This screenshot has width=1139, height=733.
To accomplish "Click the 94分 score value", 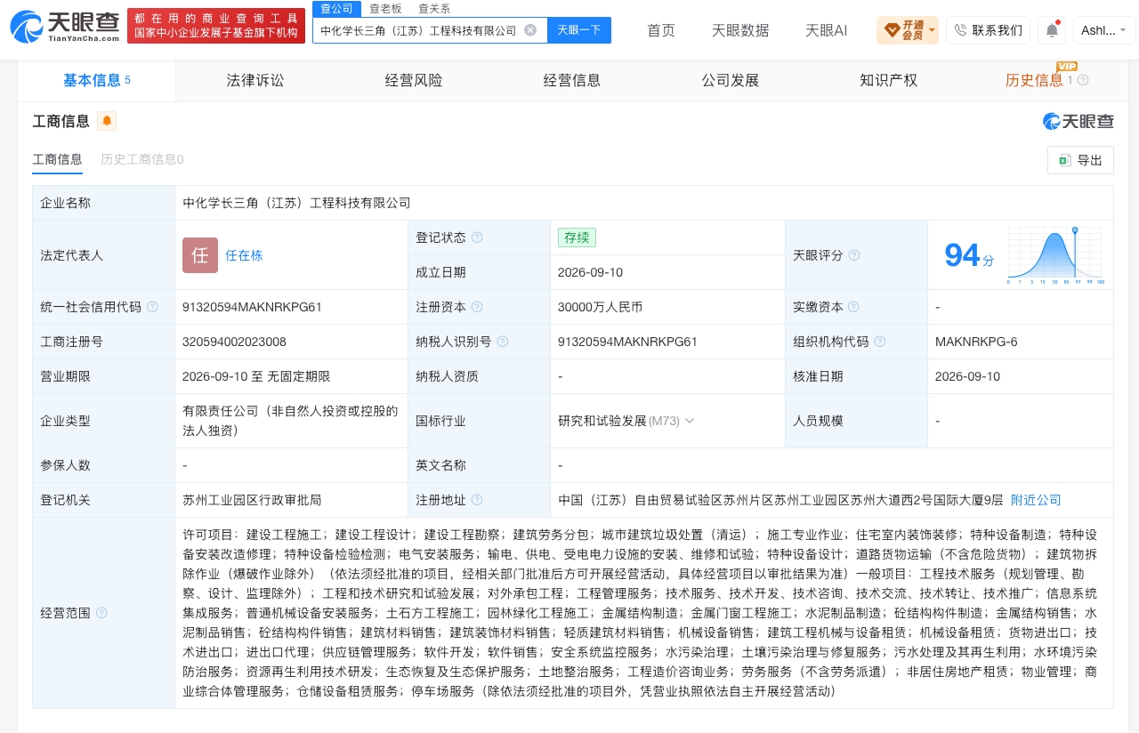I will [969, 256].
